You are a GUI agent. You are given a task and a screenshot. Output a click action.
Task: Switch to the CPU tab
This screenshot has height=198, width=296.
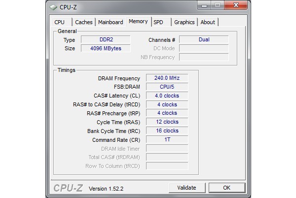tap(62, 22)
